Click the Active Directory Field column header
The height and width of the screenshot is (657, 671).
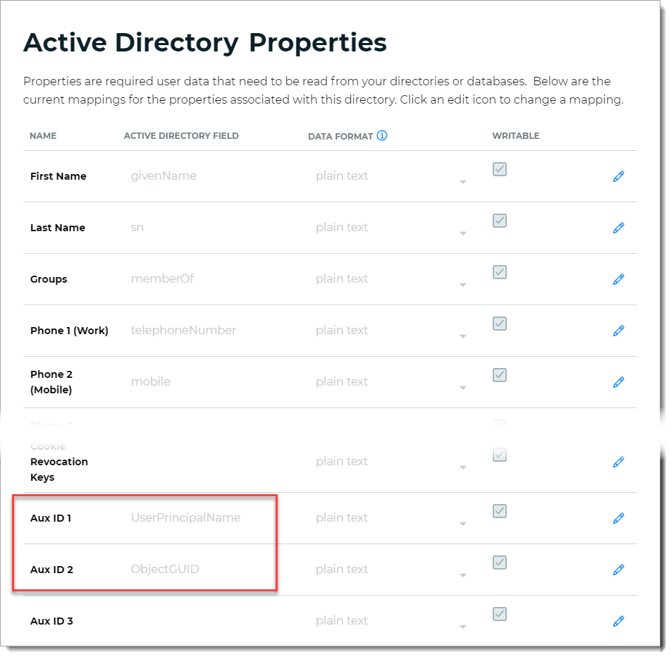click(x=181, y=136)
